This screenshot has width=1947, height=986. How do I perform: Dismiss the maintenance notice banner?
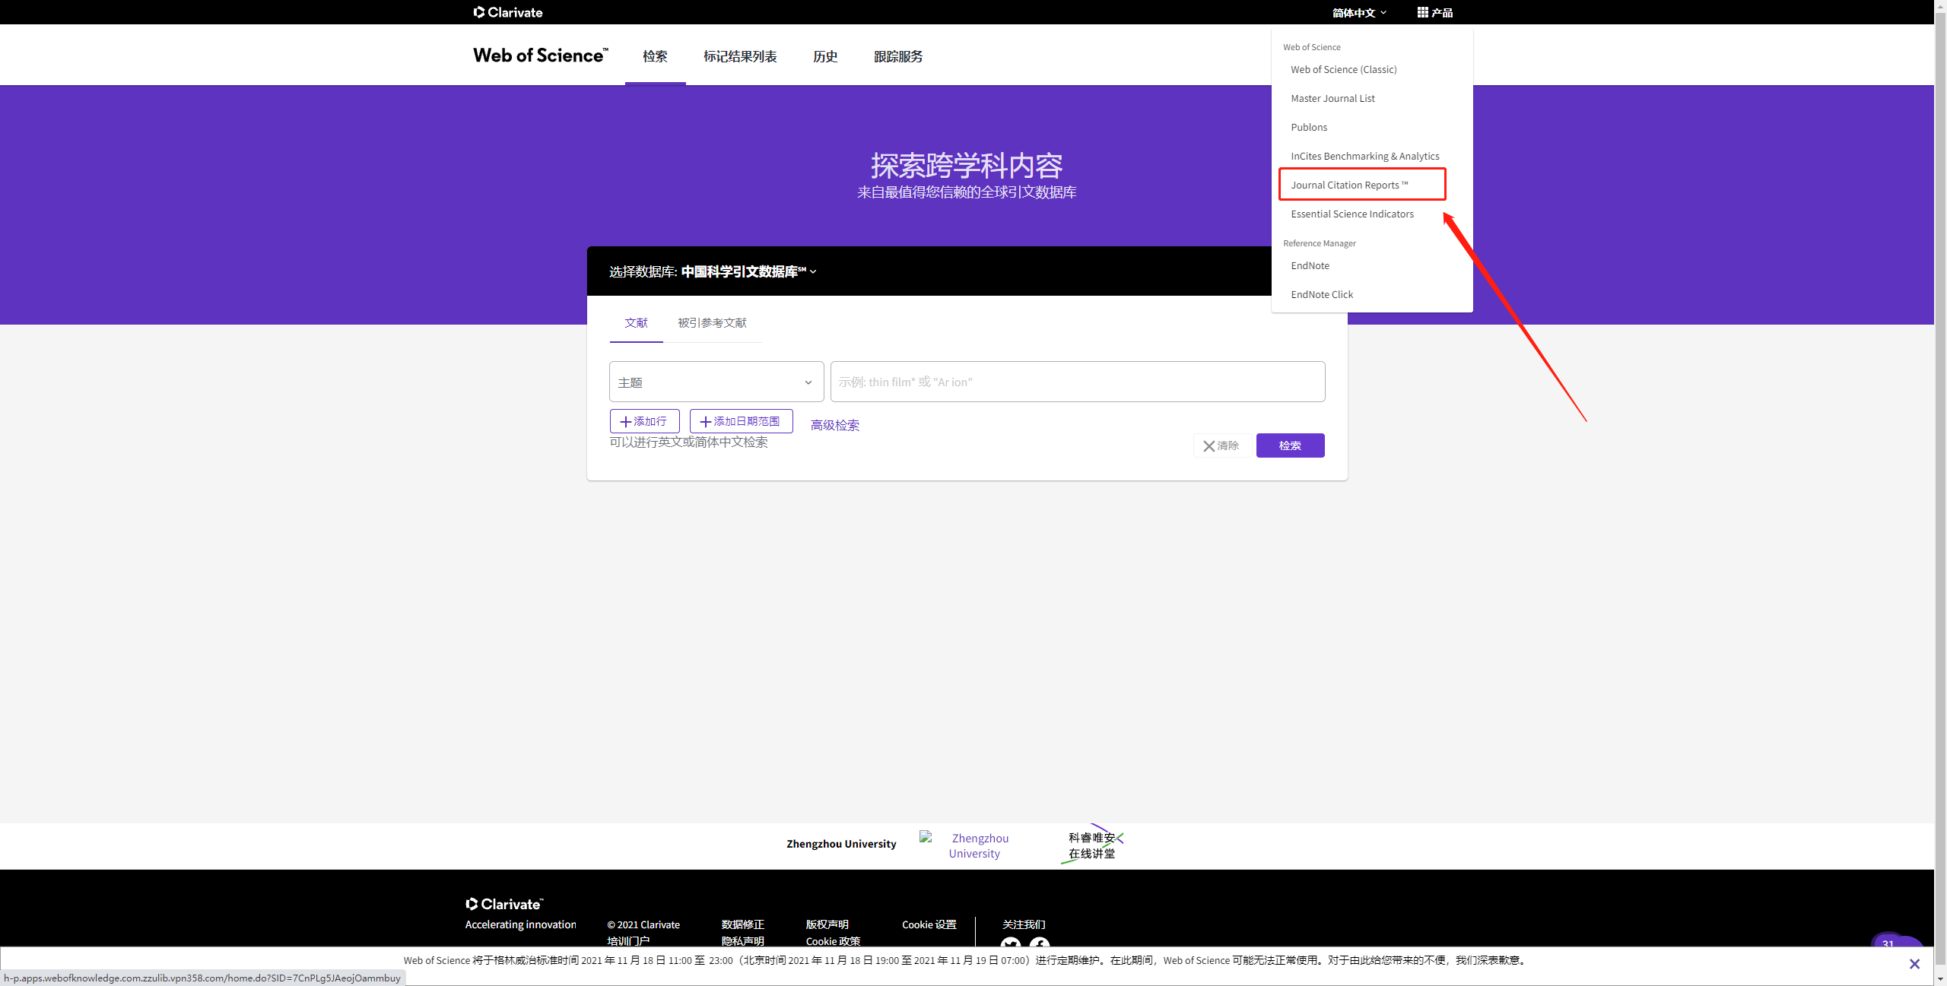(x=1914, y=964)
